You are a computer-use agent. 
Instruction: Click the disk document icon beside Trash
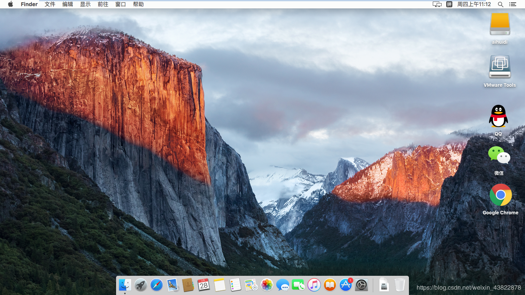[384, 285]
